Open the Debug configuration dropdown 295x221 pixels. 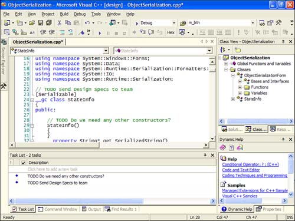173,23
